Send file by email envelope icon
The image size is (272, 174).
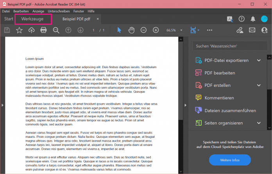(x=252, y=30)
